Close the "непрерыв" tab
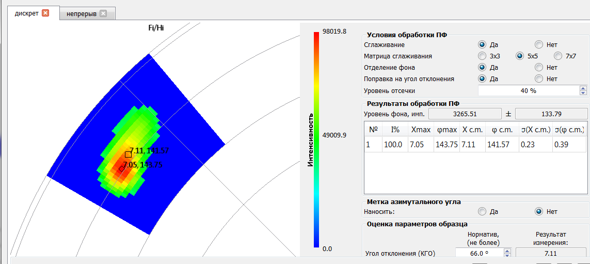Viewport: 590px width, 264px height. pos(103,14)
